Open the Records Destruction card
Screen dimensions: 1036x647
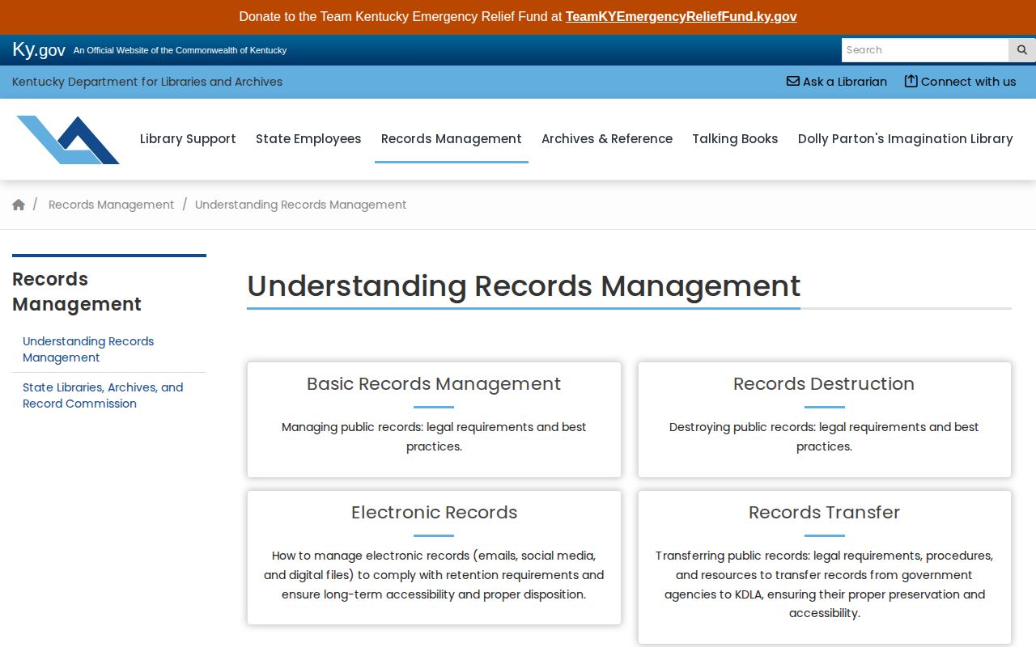point(824,419)
